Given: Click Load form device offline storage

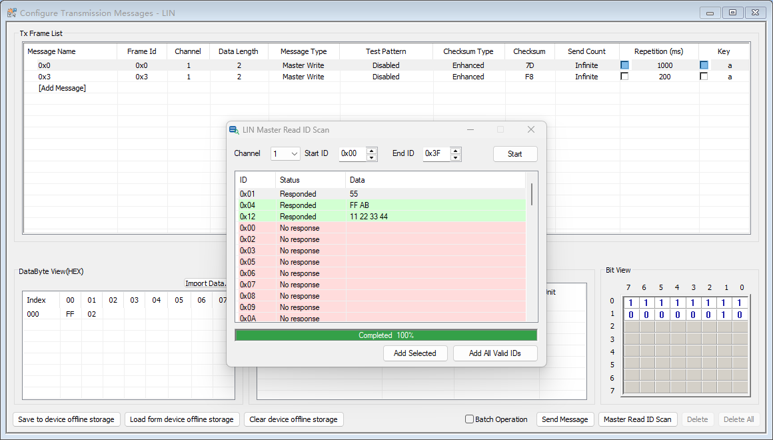Looking at the screenshot, I should [182, 419].
